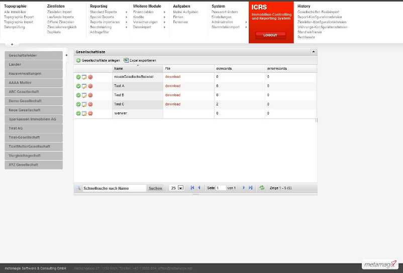The height and width of the screenshot is (273, 403).
Task: Open Gesellschaften Basisimport in History
Action: click(318, 12)
